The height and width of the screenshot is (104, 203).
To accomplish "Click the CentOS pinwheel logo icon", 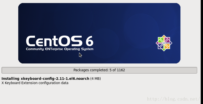I will [x=164, y=43].
